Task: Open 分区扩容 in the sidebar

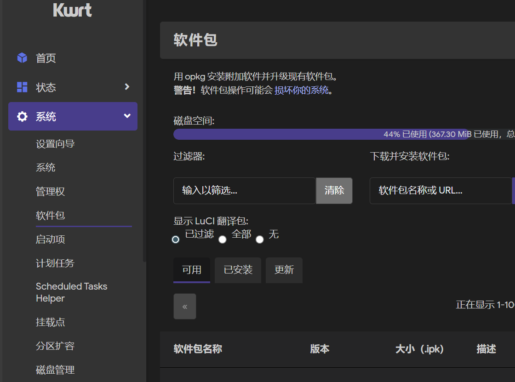Action: pyautogui.click(x=55, y=346)
